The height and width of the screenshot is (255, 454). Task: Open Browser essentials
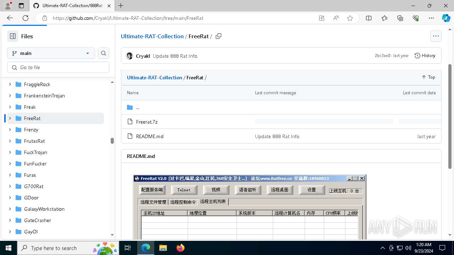[x=416, y=18]
